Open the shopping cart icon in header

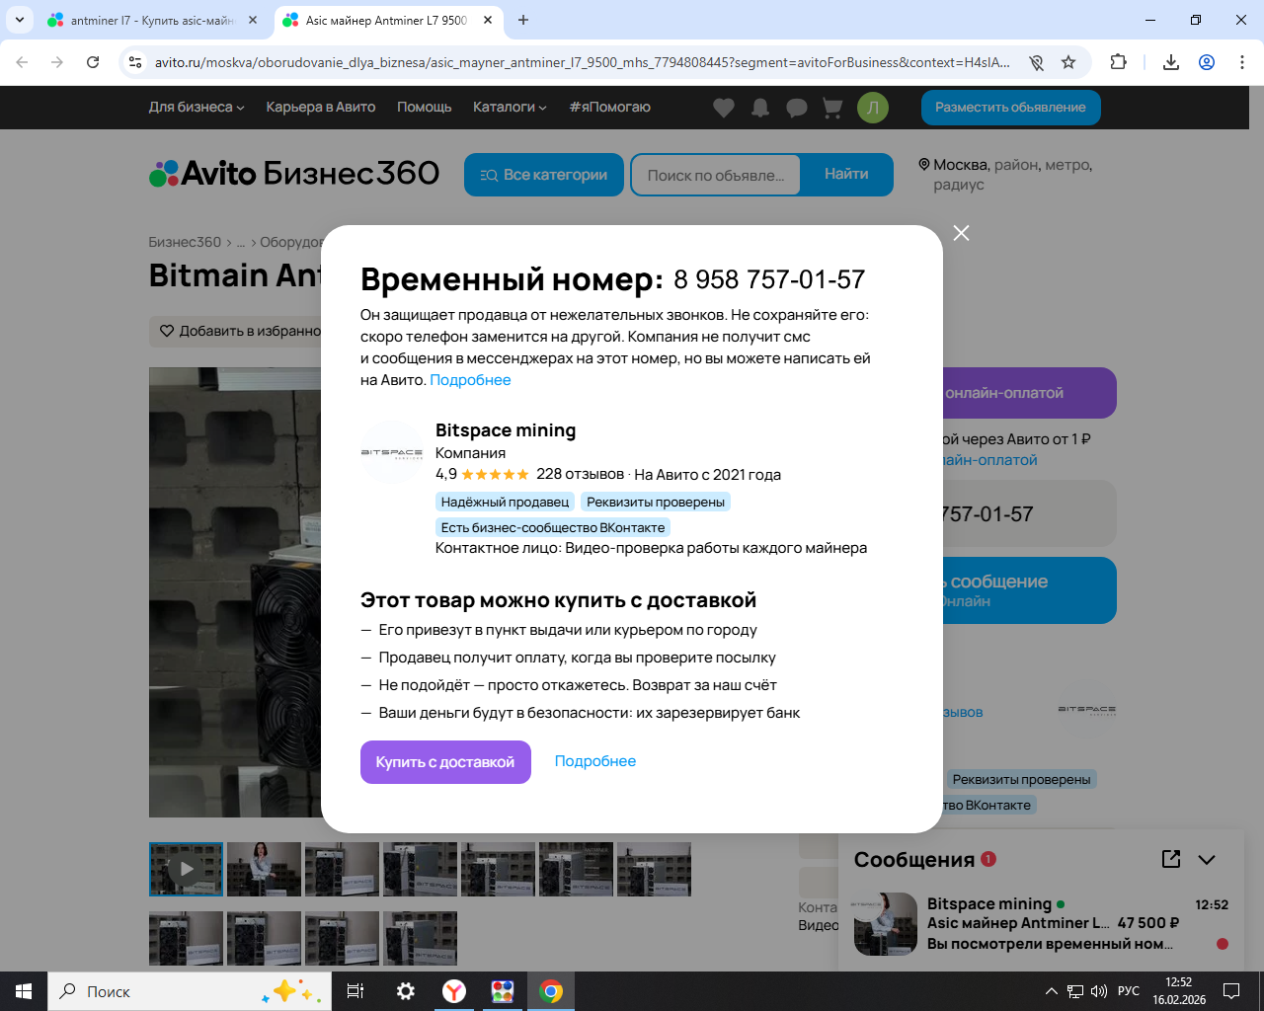(832, 108)
